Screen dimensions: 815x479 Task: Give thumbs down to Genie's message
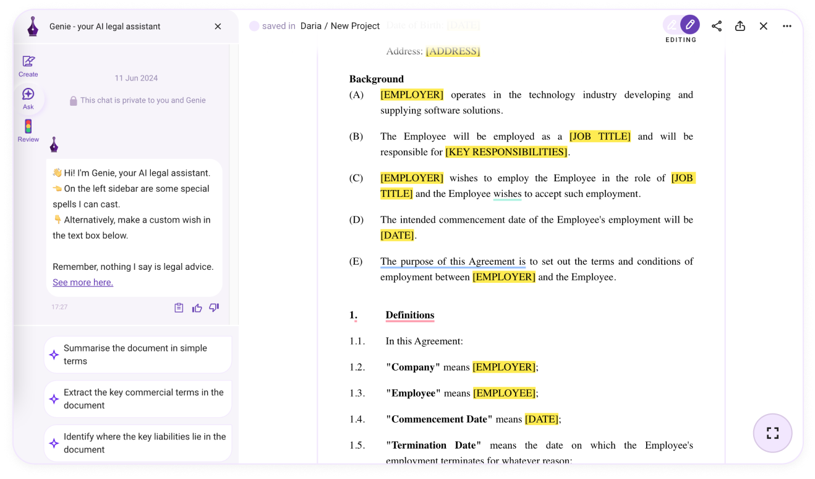tap(214, 308)
